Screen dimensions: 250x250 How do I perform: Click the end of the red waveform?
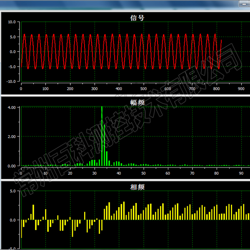point(221,40)
